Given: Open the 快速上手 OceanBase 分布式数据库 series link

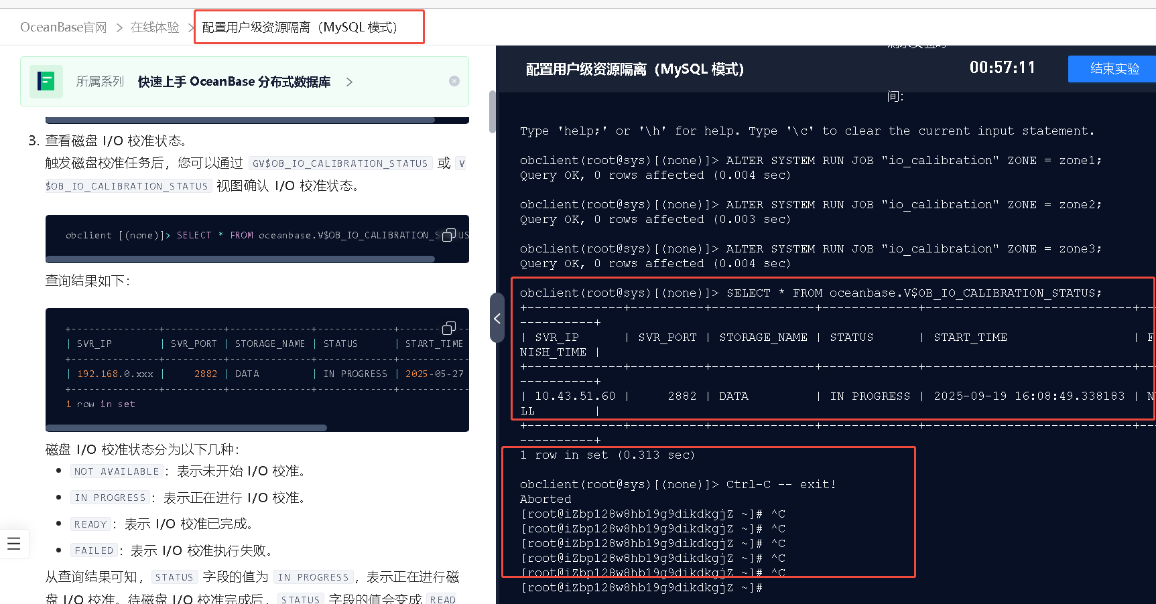Looking at the screenshot, I should [x=234, y=82].
